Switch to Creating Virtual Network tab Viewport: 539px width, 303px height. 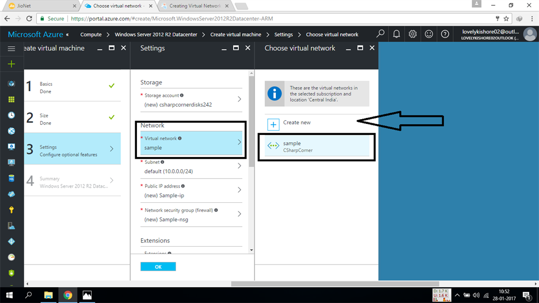click(195, 6)
